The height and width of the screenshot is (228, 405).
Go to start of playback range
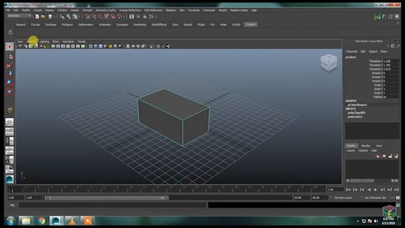(348, 190)
